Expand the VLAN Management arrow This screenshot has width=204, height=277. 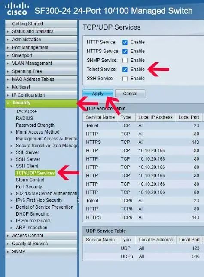[x=8, y=64]
